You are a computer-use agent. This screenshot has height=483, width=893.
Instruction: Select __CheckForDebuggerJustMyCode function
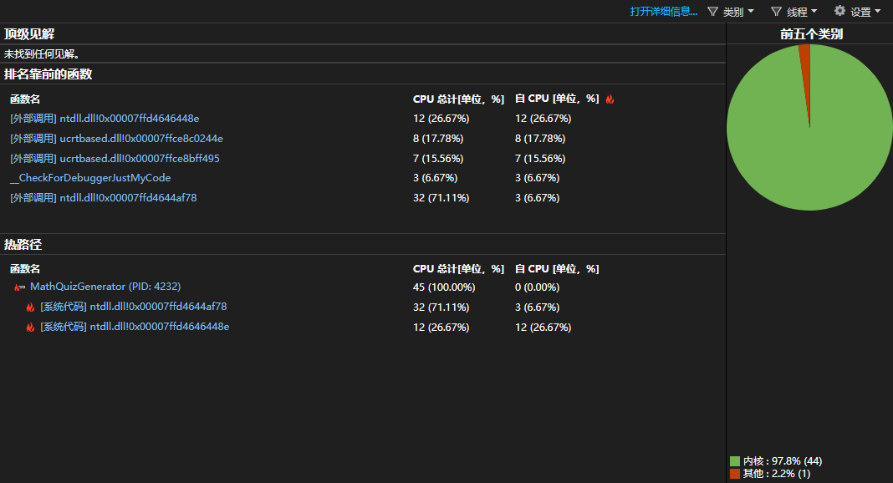[x=90, y=178]
